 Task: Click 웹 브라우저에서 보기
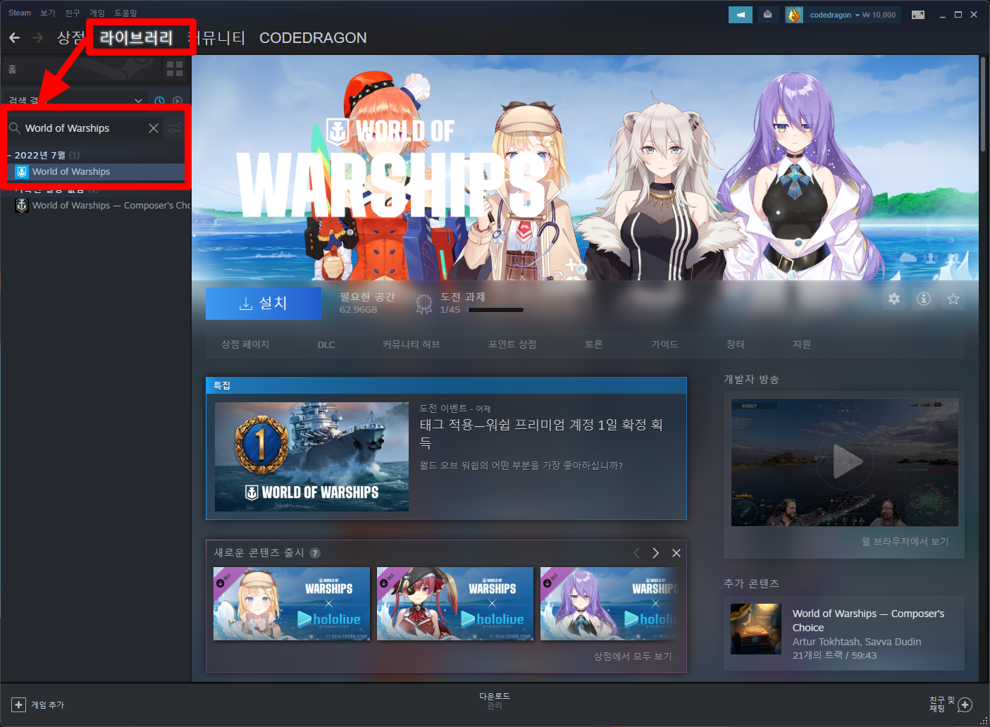905,542
